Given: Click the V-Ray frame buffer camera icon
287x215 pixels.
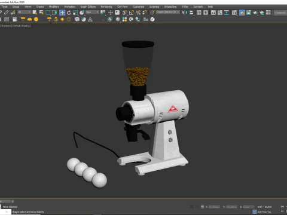Looking at the screenshot, I should (x=15, y=19).
